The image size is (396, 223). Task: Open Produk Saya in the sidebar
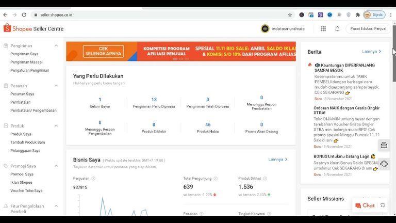point(21,134)
